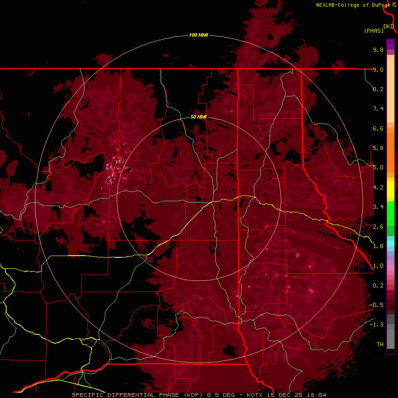Click the 50 NMI range ring label

tap(199, 117)
